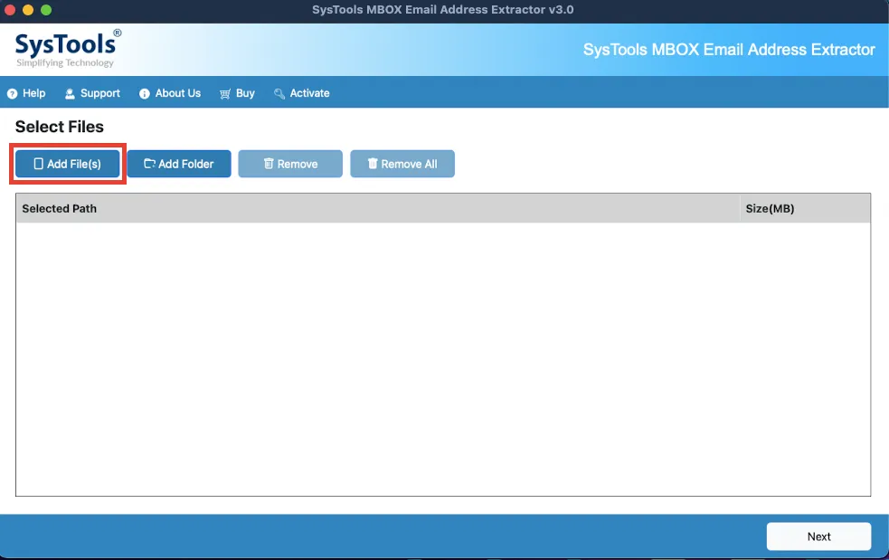Close the window with red button

click(10, 10)
